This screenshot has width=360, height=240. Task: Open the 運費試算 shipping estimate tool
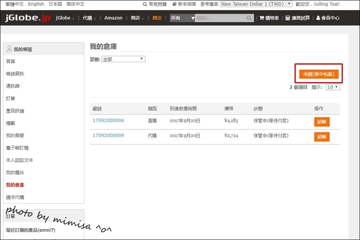tap(297, 18)
